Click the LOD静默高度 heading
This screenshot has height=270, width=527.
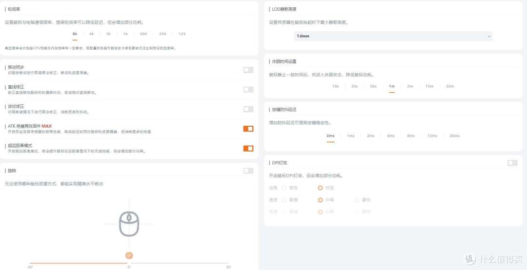(x=284, y=9)
